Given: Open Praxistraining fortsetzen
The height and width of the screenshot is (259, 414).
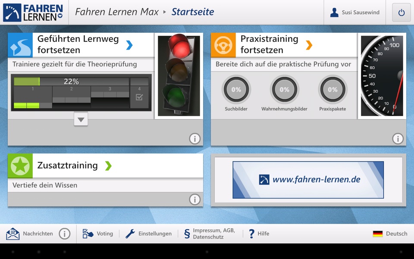Looking at the screenshot, I should coord(269,44).
